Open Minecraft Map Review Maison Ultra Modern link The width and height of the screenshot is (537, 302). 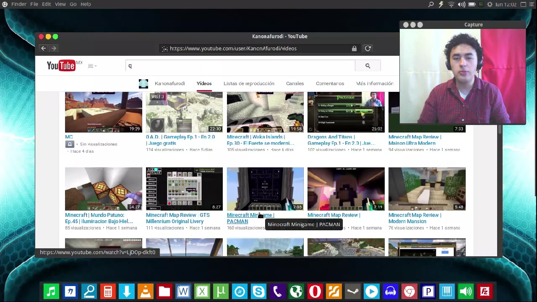pyautogui.click(x=414, y=140)
